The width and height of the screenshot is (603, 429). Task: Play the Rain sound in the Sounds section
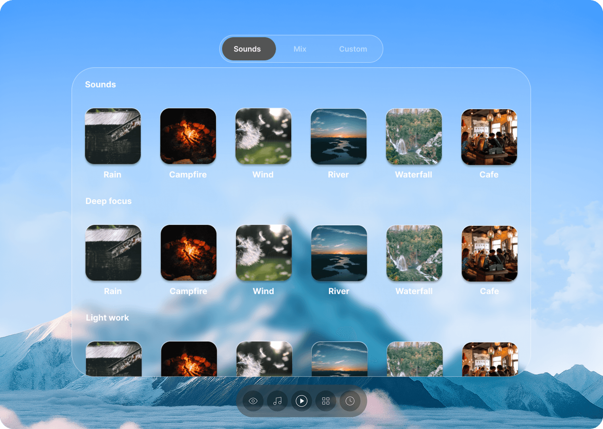point(113,136)
